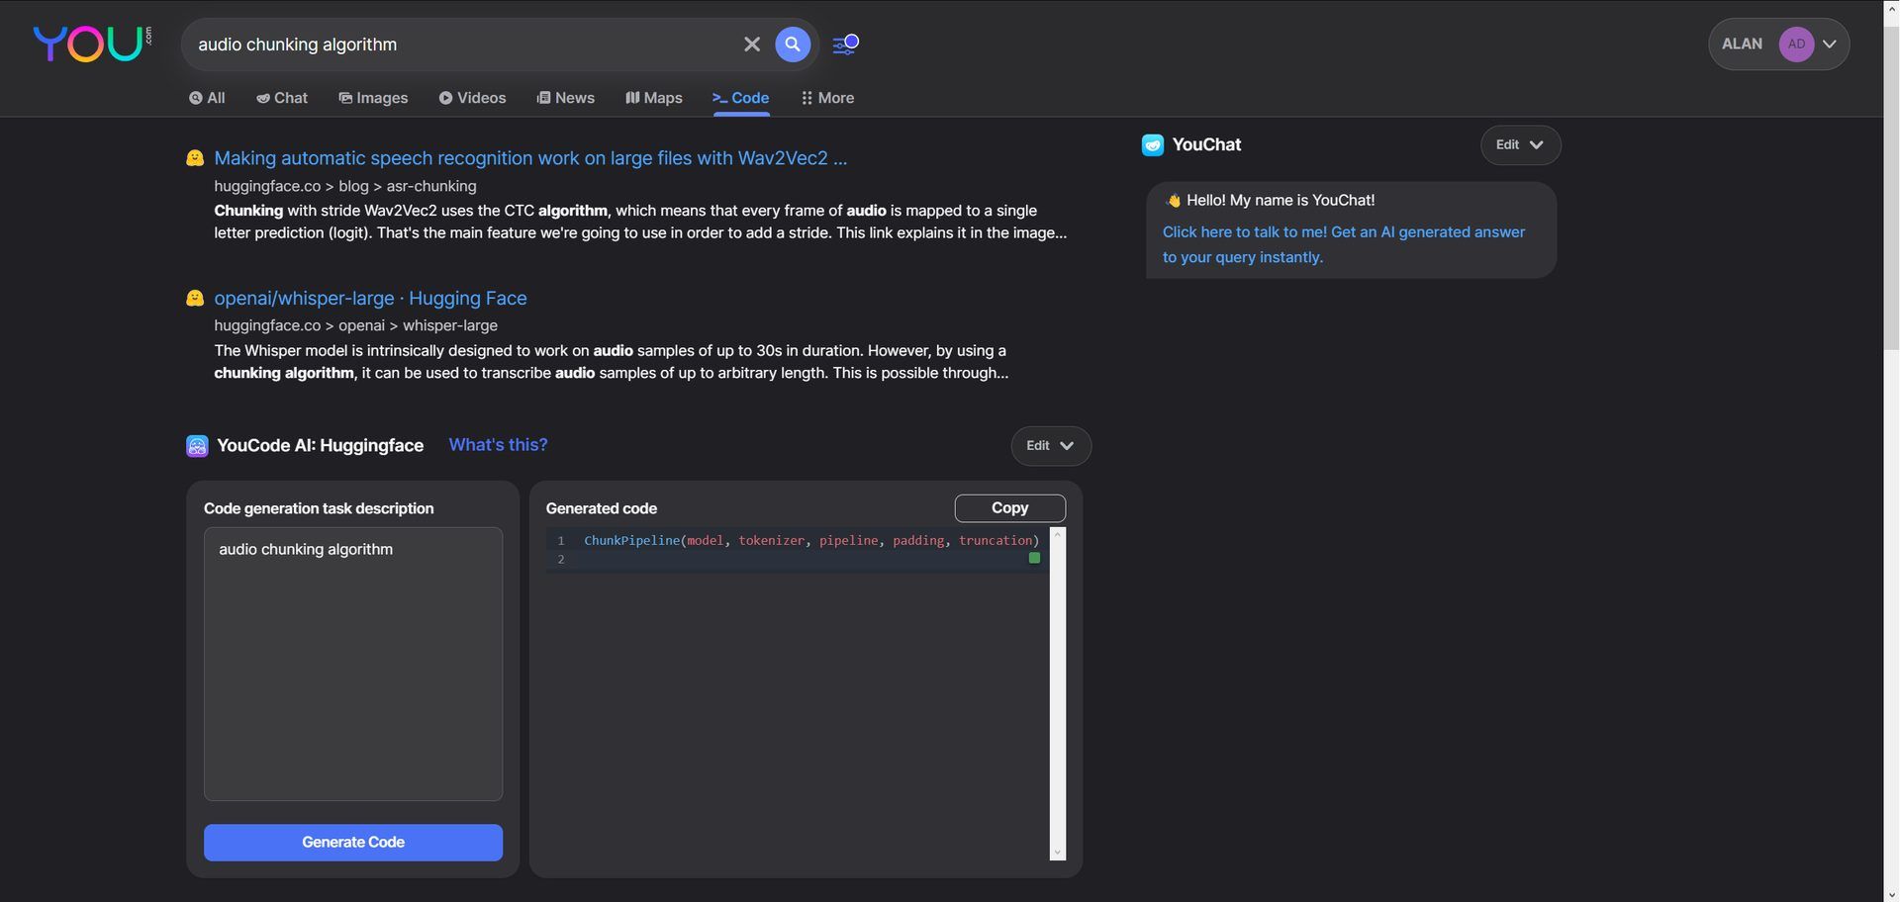Click the huggingface.co > blog > asr-chunking breadcrumb
This screenshot has height=902, width=1900.
point(345,186)
